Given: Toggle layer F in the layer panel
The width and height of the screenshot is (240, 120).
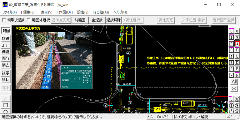Looking at the screenshot, I should (x=237, y=75).
